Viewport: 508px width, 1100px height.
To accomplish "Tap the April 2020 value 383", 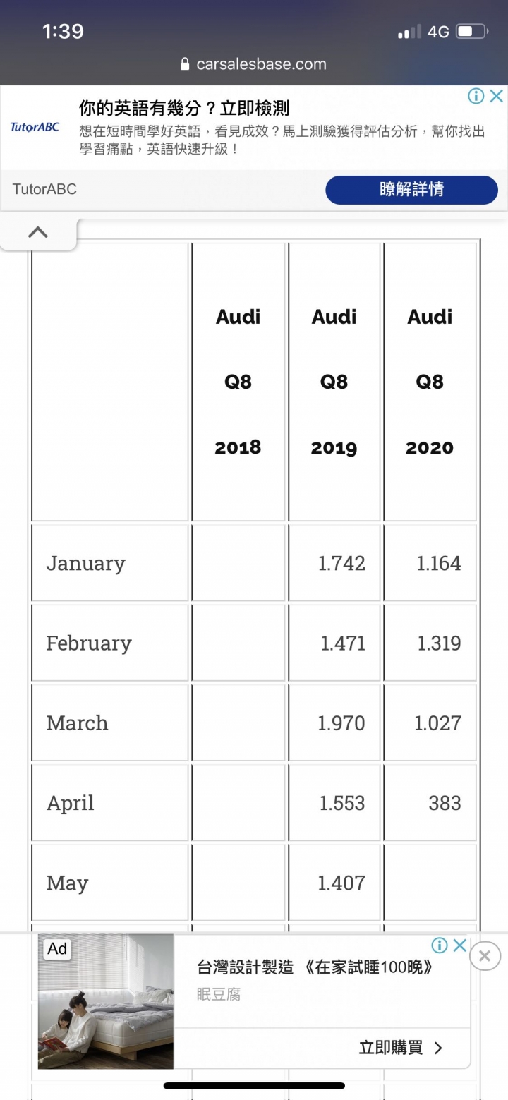I will [445, 803].
